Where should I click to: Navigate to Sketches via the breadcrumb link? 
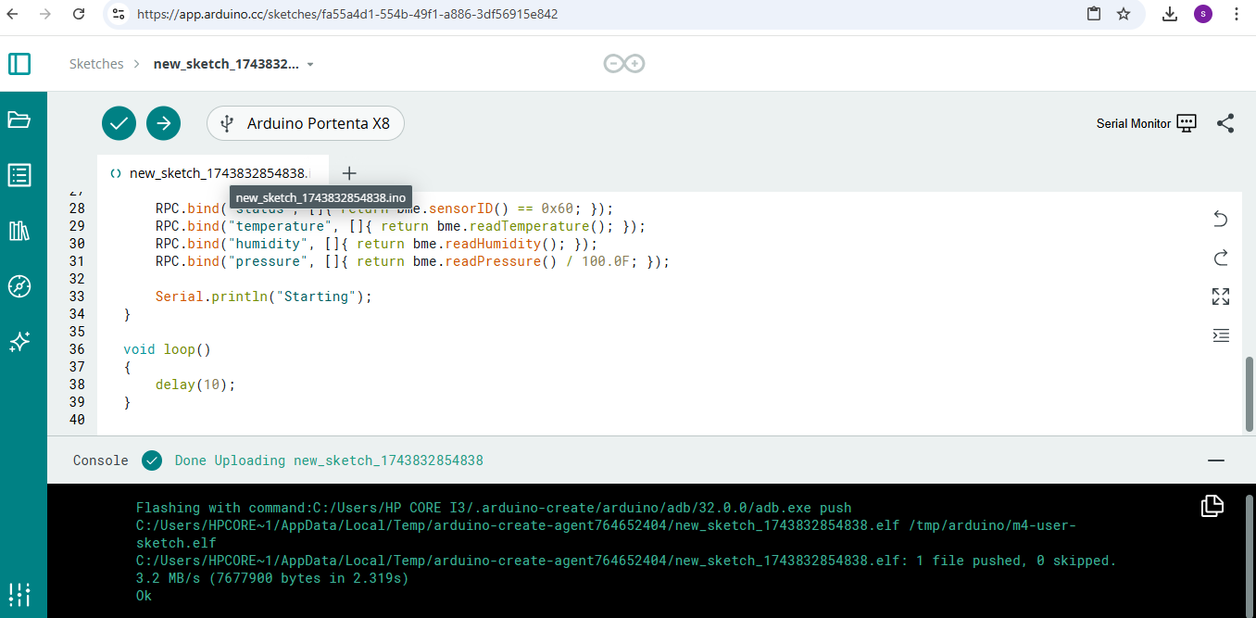[x=96, y=63]
